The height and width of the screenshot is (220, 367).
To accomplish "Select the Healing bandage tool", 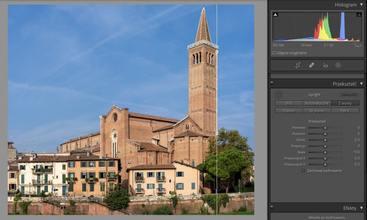I will tap(312, 65).
